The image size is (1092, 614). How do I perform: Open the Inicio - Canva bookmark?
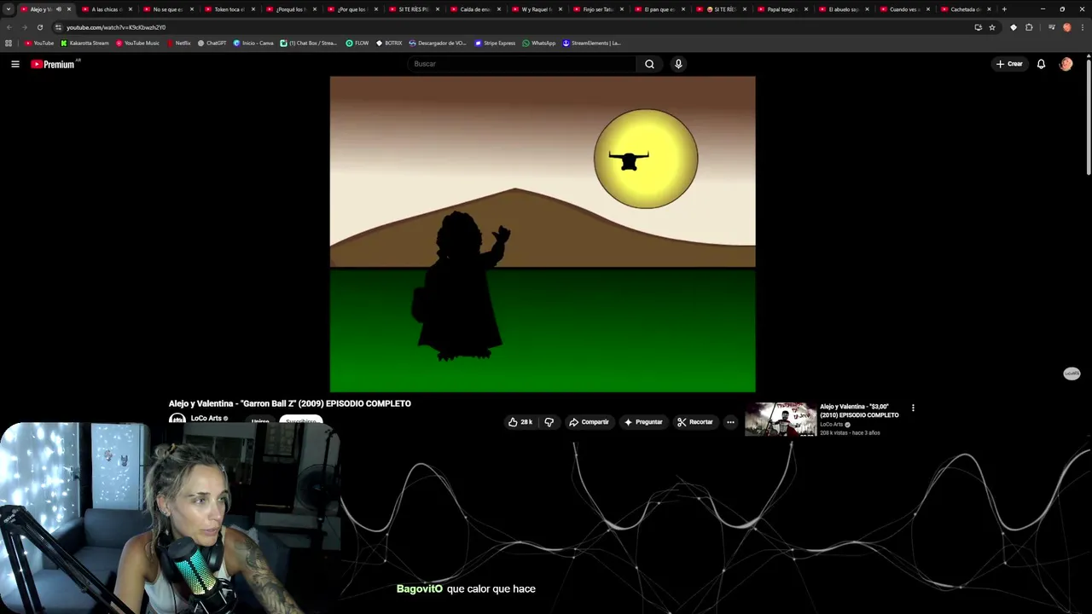pyautogui.click(x=253, y=43)
